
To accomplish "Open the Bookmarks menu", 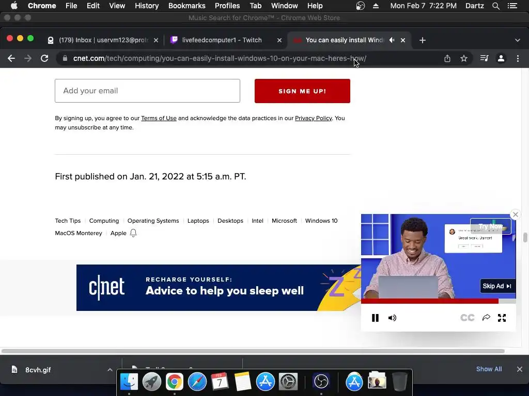I will pyautogui.click(x=187, y=6).
